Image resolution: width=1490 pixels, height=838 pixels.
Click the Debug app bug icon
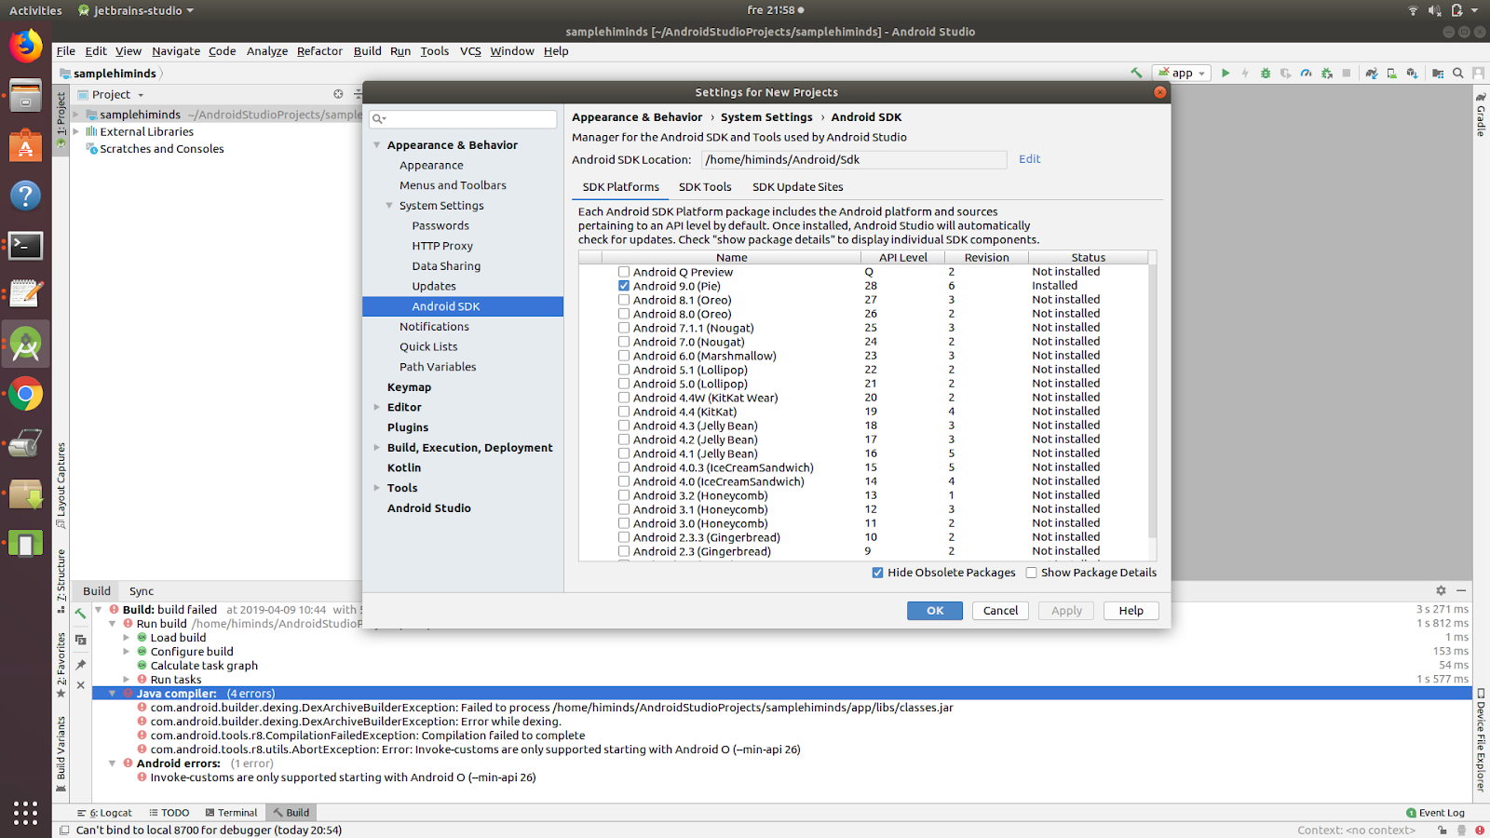pyautogui.click(x=1266, y=73)
